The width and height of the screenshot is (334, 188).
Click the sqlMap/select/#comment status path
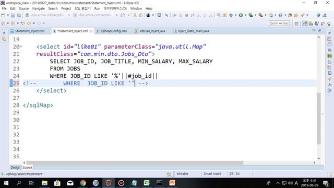tap(24, 174)
